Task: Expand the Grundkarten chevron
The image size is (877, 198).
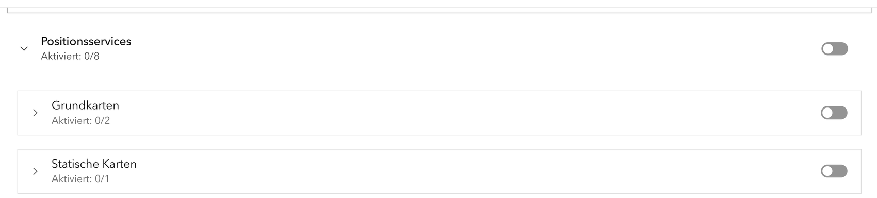Action: tap(35, 113)
